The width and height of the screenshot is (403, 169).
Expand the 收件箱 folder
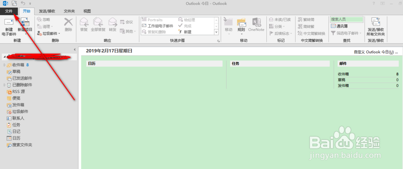[x=4, y=65]
